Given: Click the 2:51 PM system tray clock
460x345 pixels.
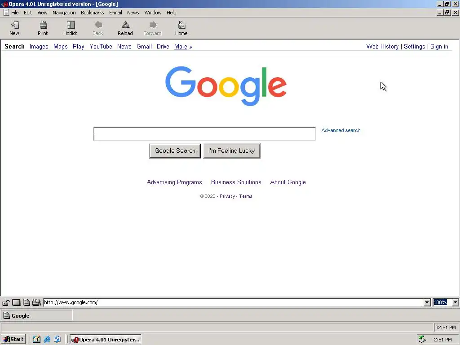Looking at the screenshot, I should coord(442,340).
